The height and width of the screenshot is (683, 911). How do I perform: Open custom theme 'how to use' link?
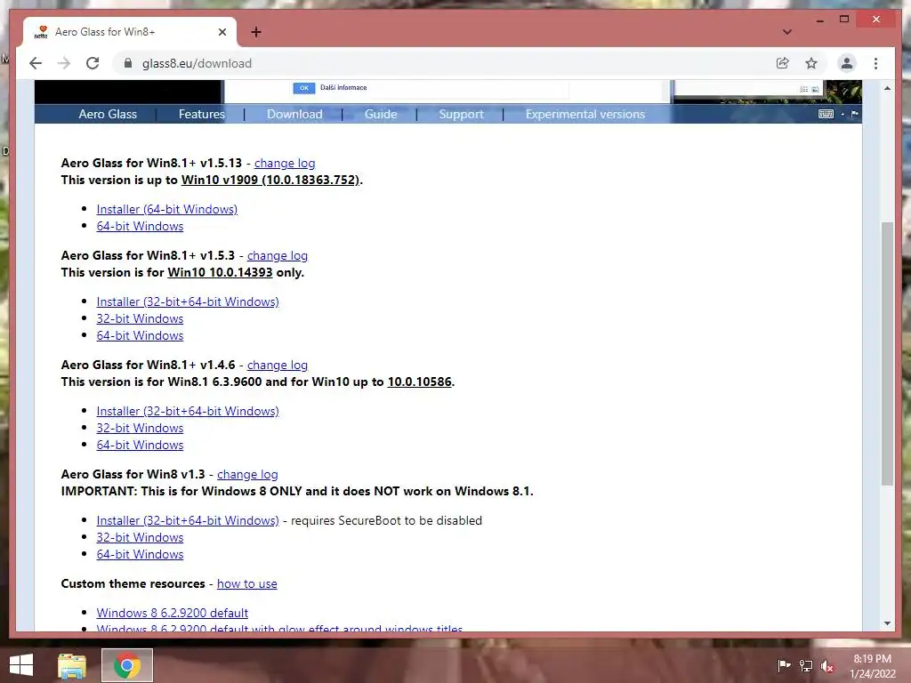(247, 583)
